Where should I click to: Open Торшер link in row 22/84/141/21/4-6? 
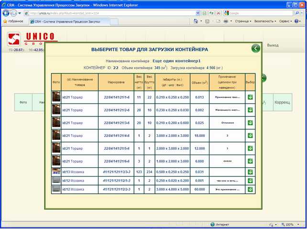[77, 135]
